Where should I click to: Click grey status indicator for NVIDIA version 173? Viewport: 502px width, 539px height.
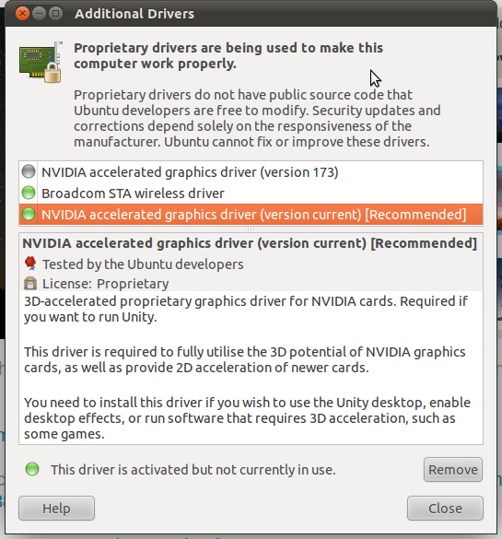[29, 171]
